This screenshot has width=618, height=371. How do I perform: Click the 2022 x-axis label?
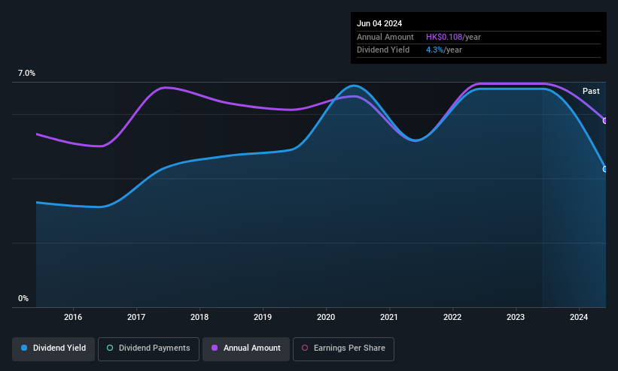tap(452, 317)
